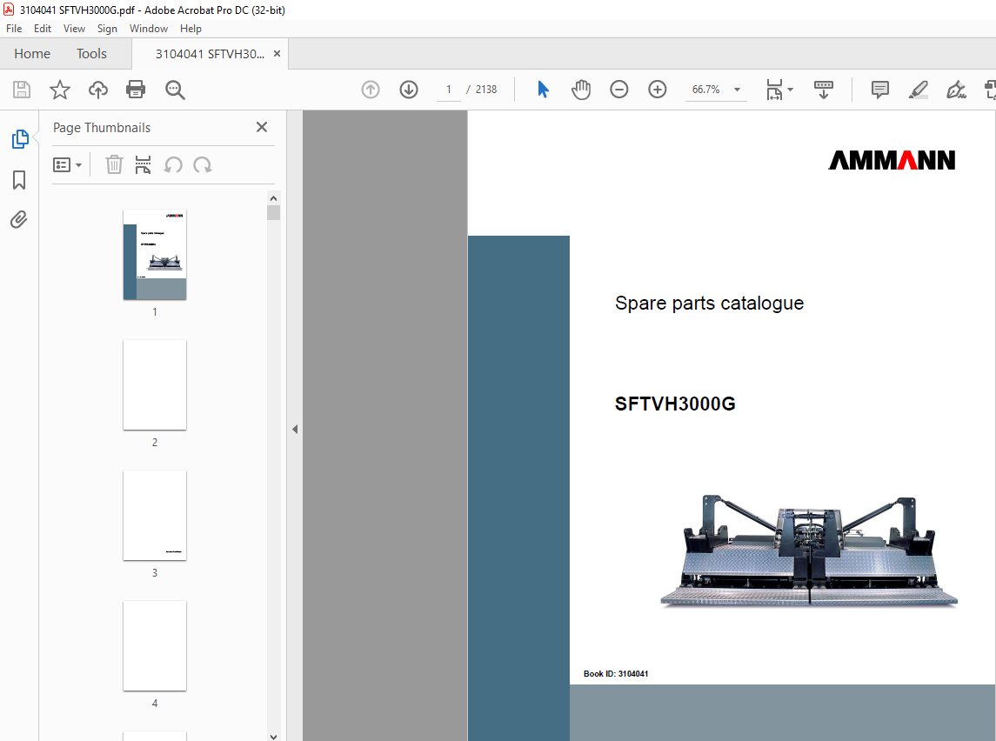
Task: Select page 3 thumbnail
Action: (x=154, y=516)
